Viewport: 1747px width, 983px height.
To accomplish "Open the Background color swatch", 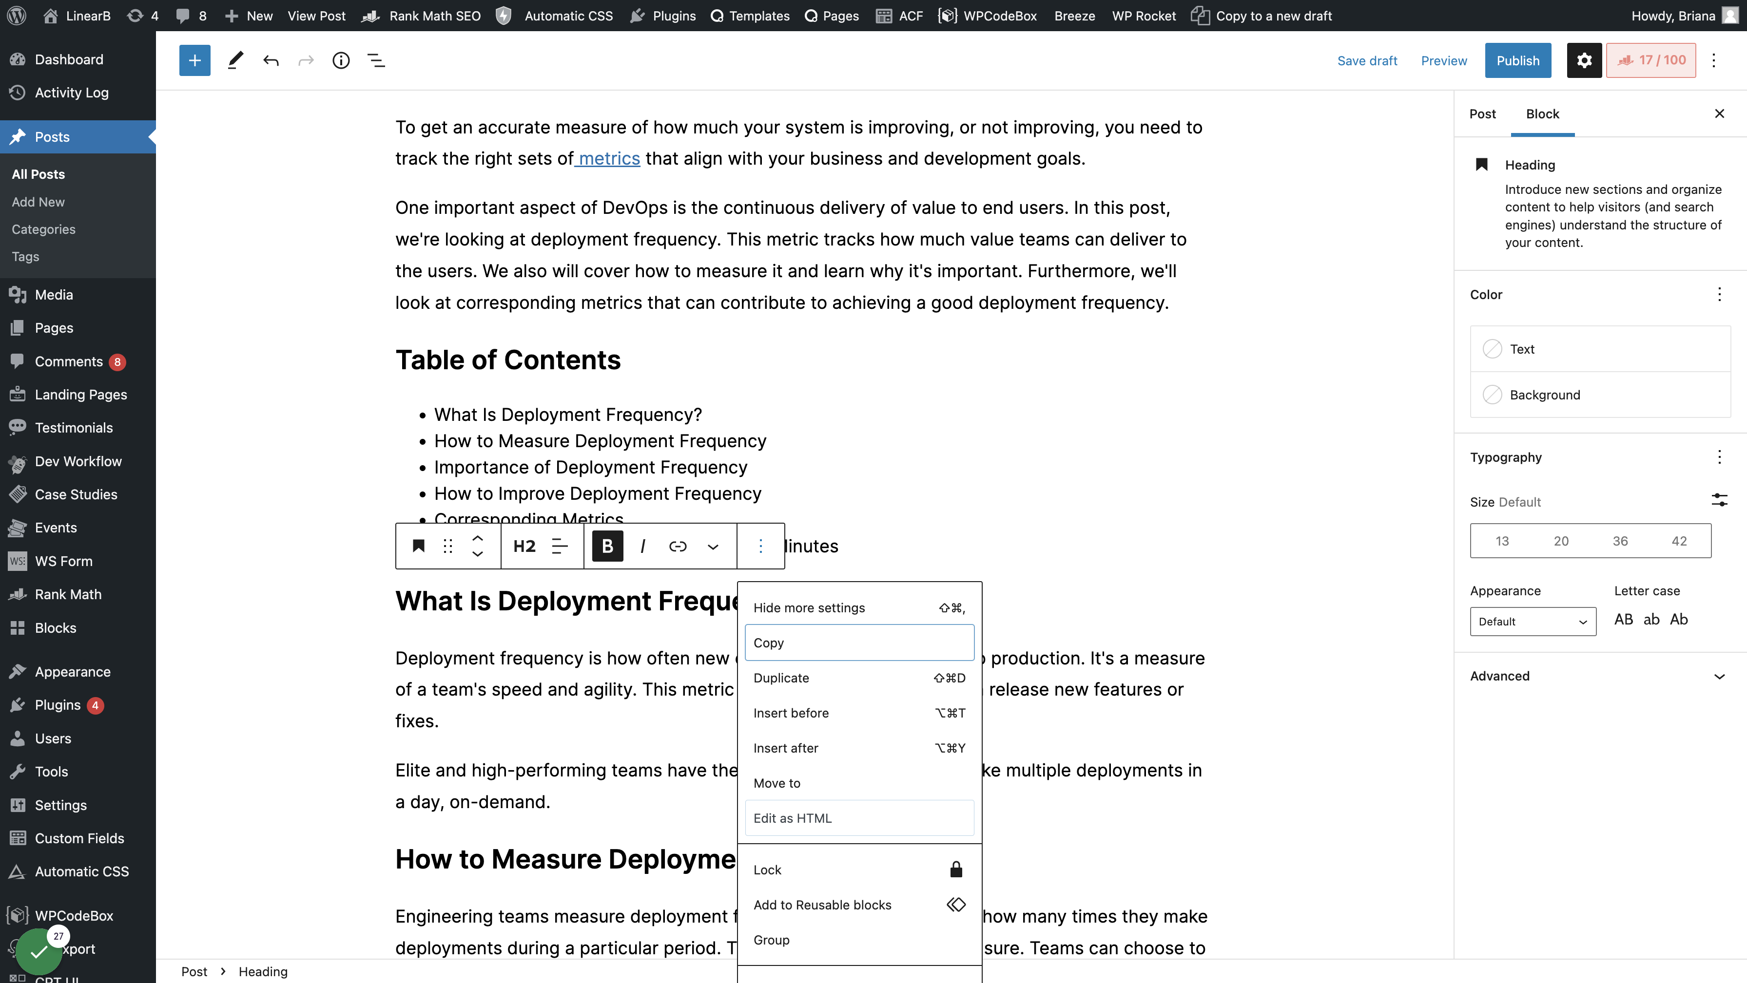I will [1600, 395].
